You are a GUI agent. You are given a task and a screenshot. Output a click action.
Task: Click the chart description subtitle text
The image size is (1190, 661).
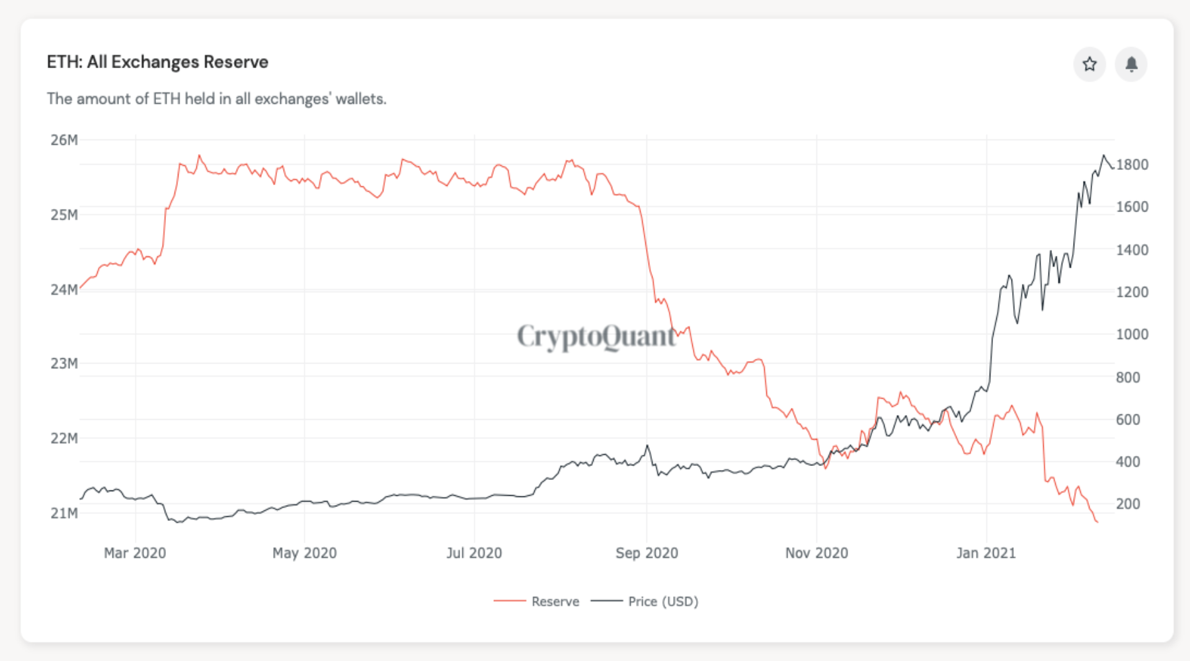(216, 99)
